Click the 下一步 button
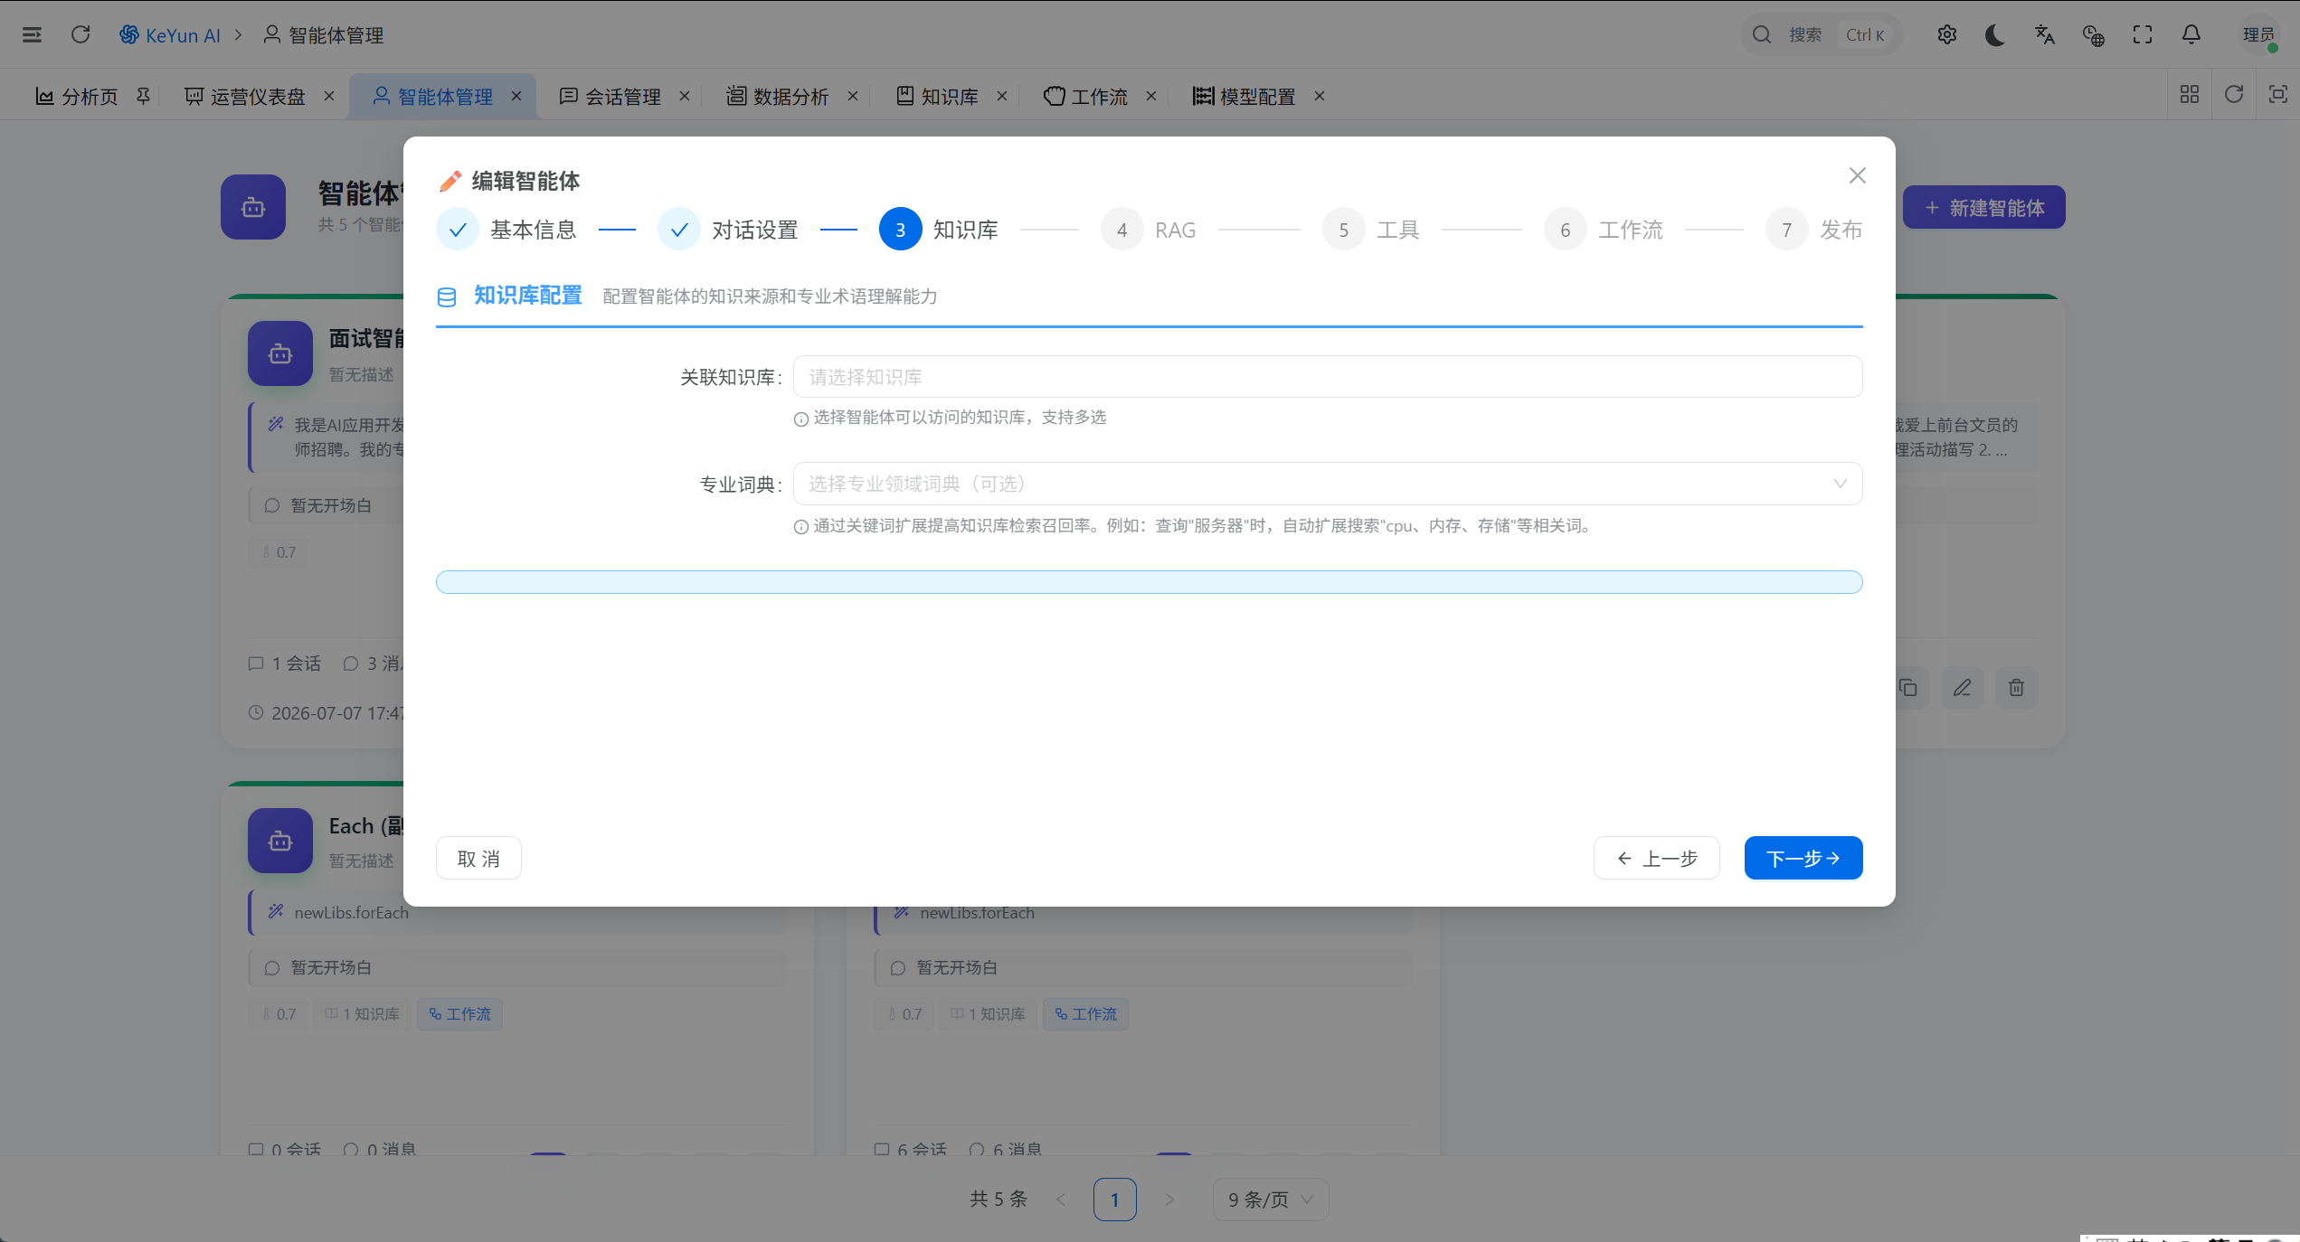 pyautogui.click(x=1803, y=858)
